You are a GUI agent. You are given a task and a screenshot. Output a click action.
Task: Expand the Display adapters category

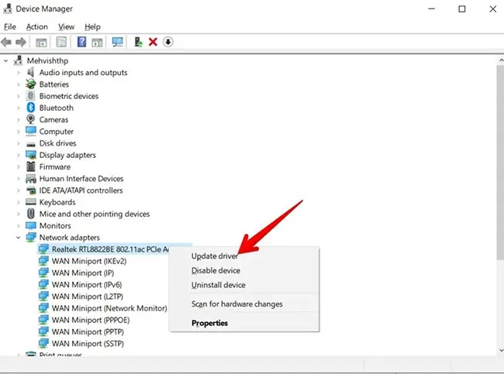click(x=19, y=155)
